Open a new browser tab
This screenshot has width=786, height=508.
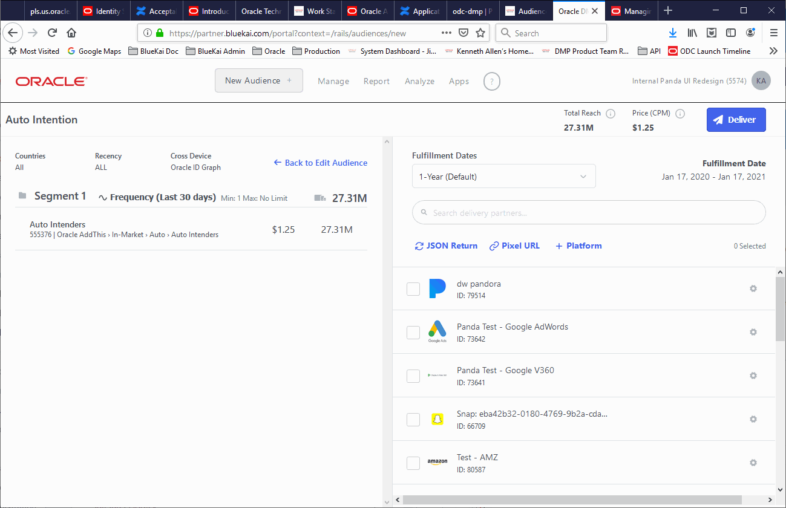[668, 10]
